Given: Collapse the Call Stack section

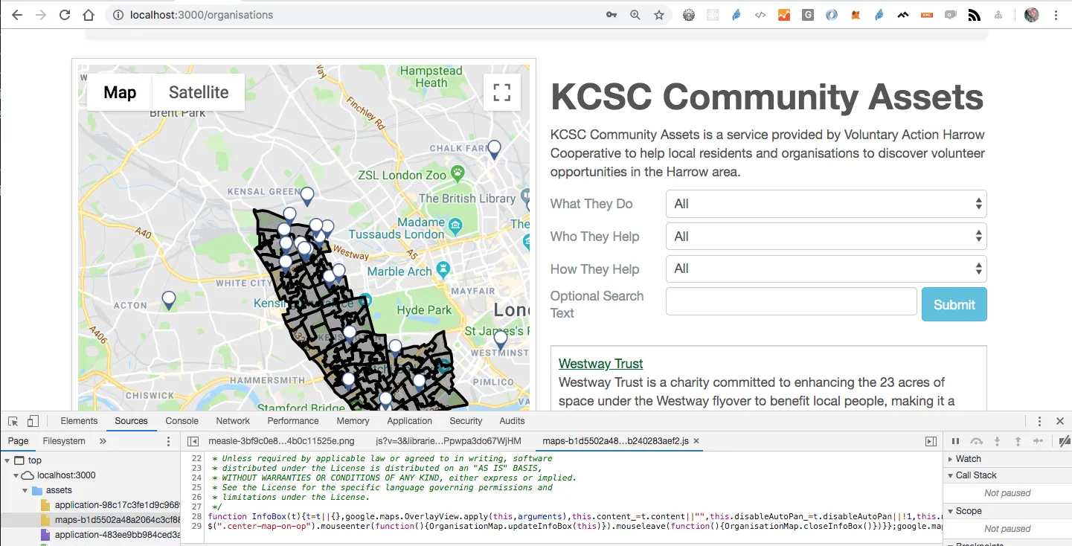Looking at the screenshot, I should pyautogui.click(x=951, y=475).
